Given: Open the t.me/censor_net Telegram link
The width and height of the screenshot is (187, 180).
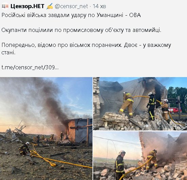Looking at the screenshot, I should click(x=30, y=68).
